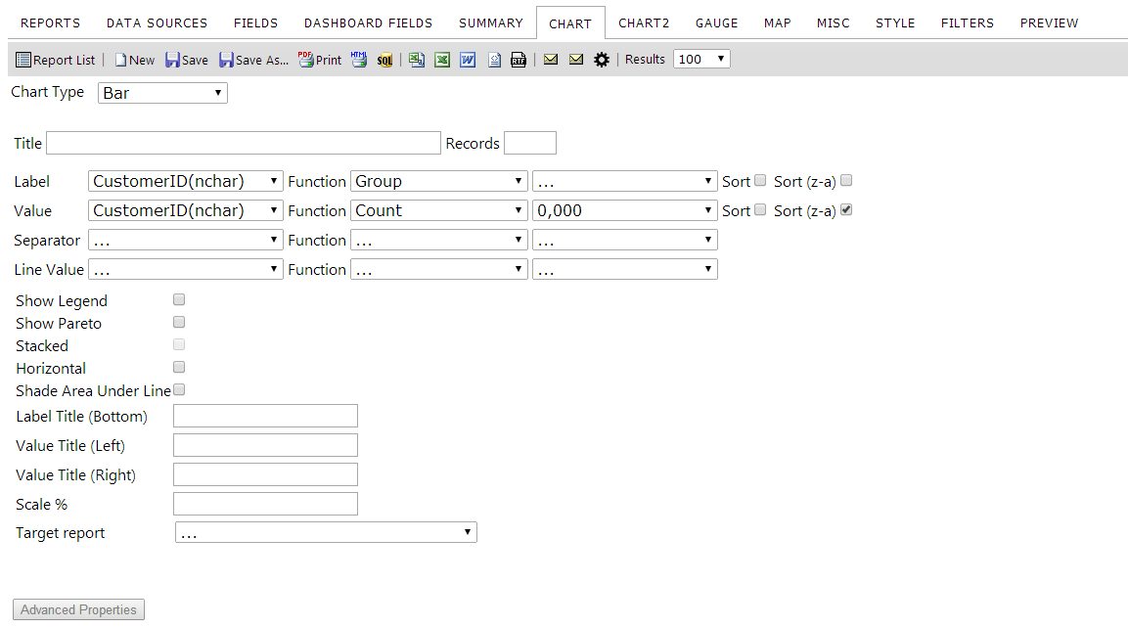The width and height of the screenshot is (1128, 628).
Task: Open the Results count dropdown
Action: [x=701, y=59]
